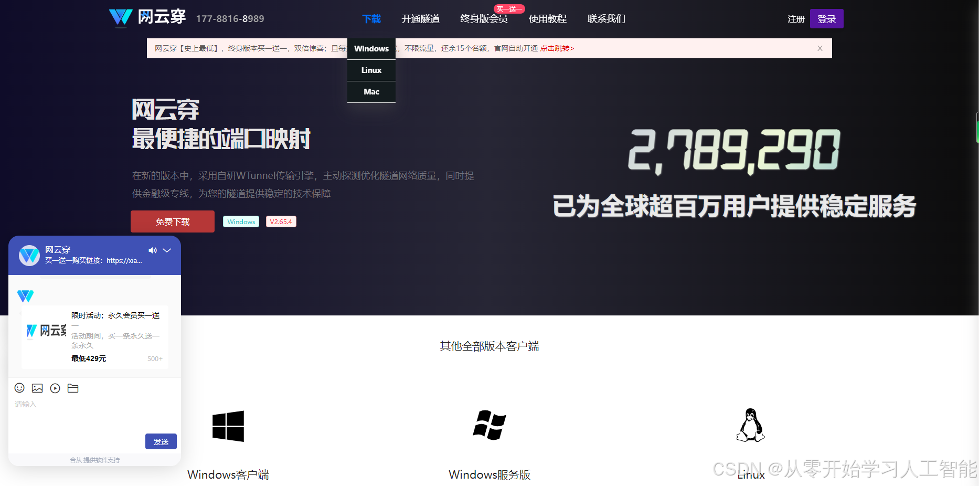The image size is (979, 486).
Task: Focus the 请输入 chat input field
Action: click(94, 415)
